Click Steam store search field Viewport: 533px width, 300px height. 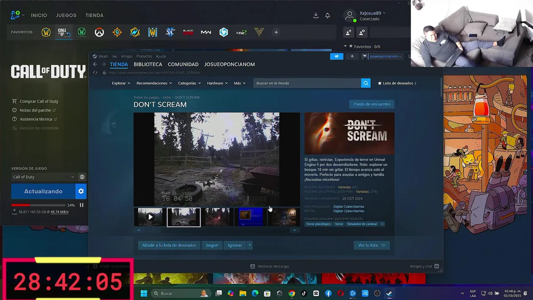point(307,83)
